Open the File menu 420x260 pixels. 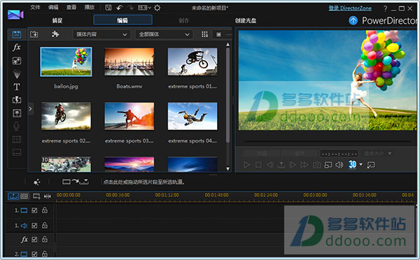[35, 8]
